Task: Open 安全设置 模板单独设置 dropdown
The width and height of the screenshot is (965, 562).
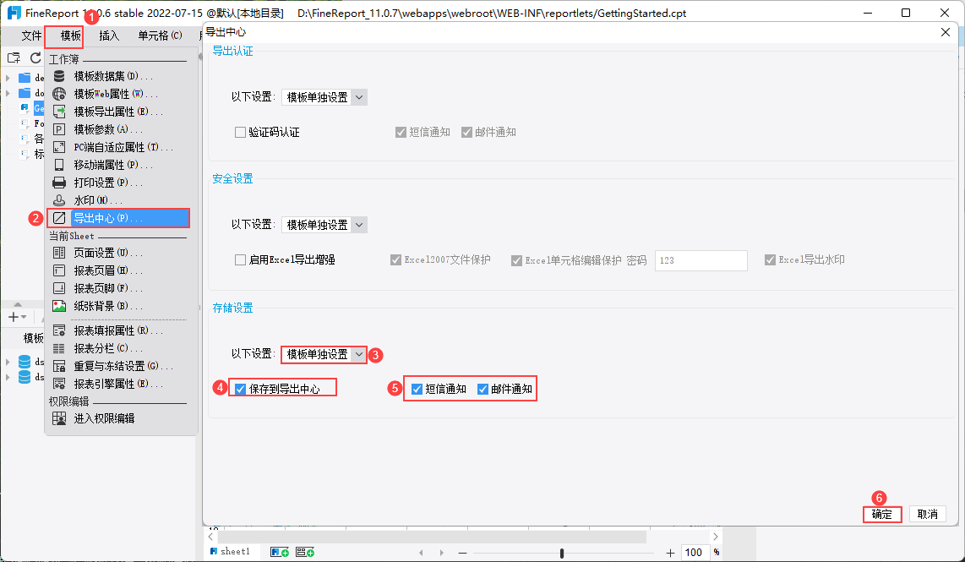Action: click(324, 226)
